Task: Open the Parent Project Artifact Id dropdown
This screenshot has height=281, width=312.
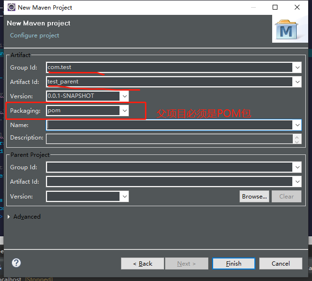Action: click(x=297, y=181)
